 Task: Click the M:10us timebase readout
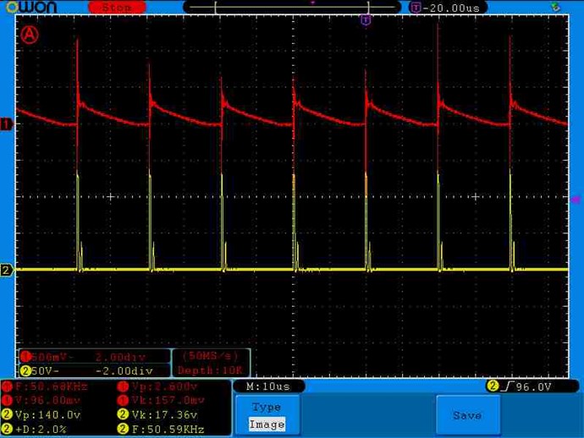[x=268, y=386]
